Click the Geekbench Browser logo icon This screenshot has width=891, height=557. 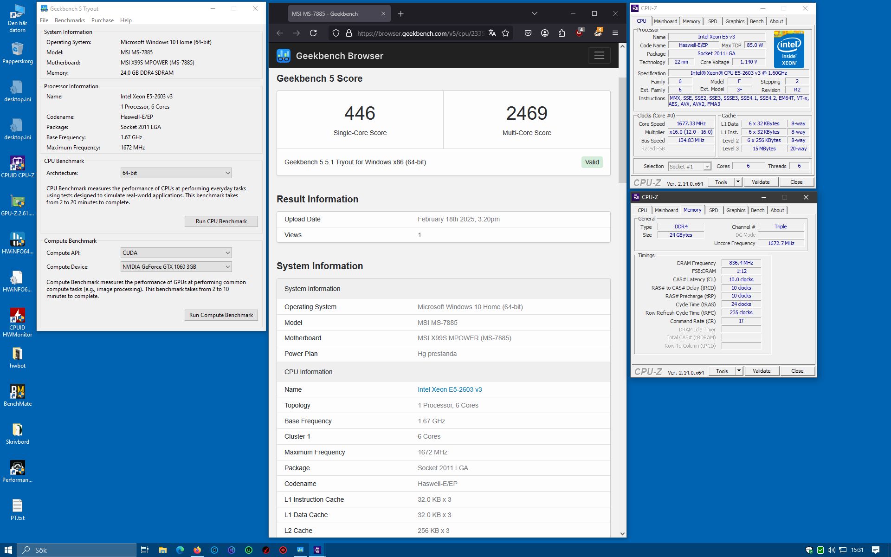tap(284, 56)
